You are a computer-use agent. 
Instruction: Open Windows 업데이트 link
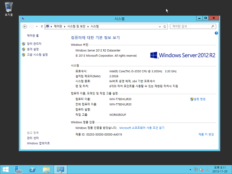pyautogui.click(x=38, y=143)
